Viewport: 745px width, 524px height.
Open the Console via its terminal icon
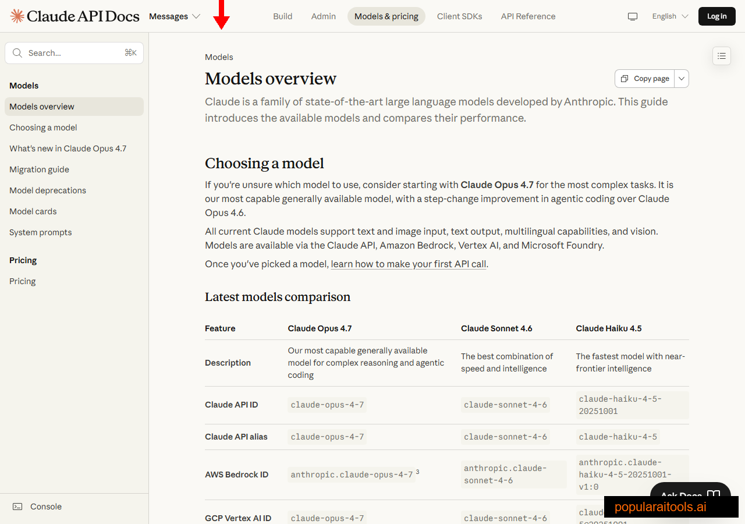[x=18, y=507]
